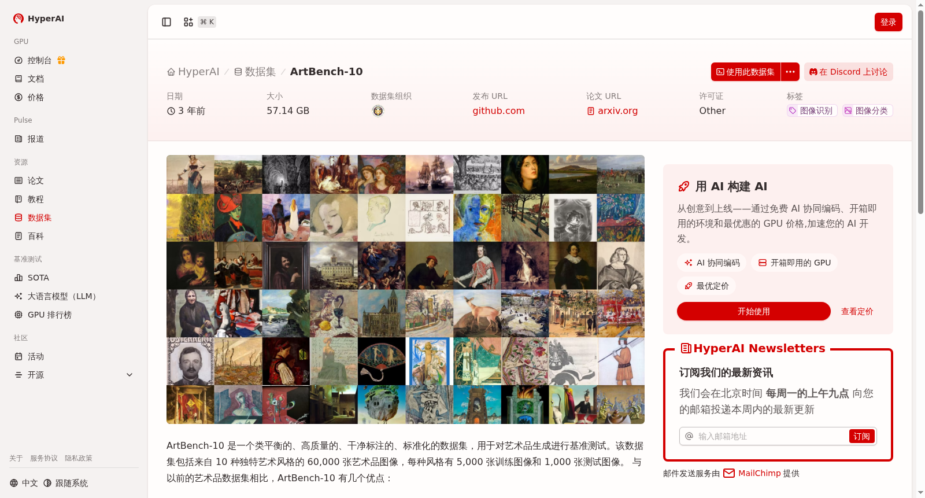The height and width of the screenshot is (498, 925).
Task: Click the 开源 list icon in sidebar
Action: click(18, 375)
